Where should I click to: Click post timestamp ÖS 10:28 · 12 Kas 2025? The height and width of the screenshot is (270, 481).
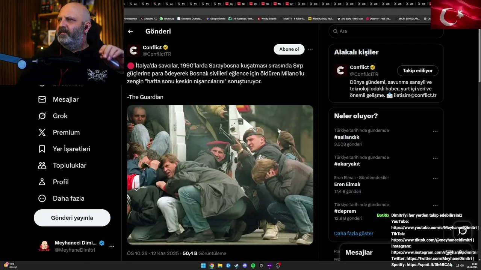153,253
